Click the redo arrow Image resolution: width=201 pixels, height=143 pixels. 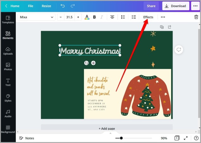click(x=73, y=6)
